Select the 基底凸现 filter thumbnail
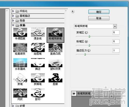The width and height of the screenshot is (129, 107). coord(55,47)
